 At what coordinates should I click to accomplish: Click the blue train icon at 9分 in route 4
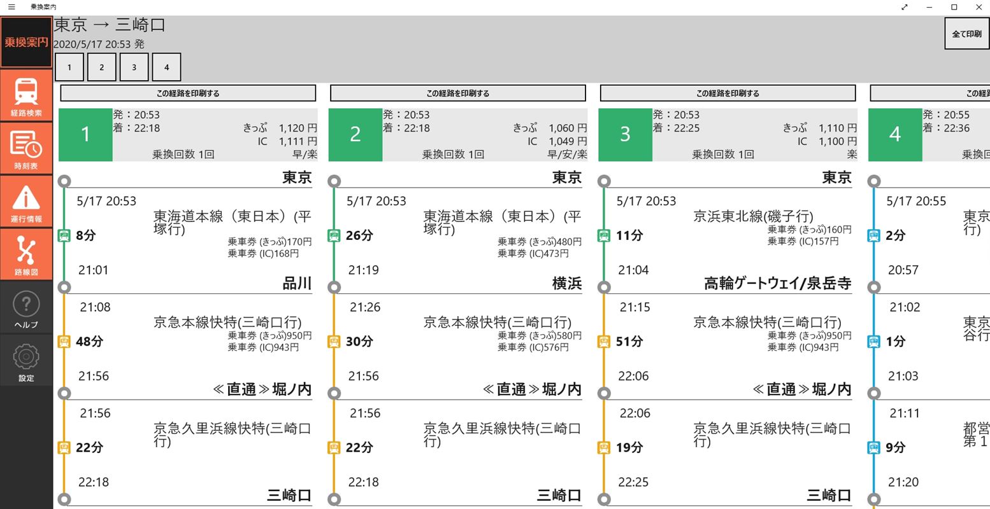coord(874,448)
